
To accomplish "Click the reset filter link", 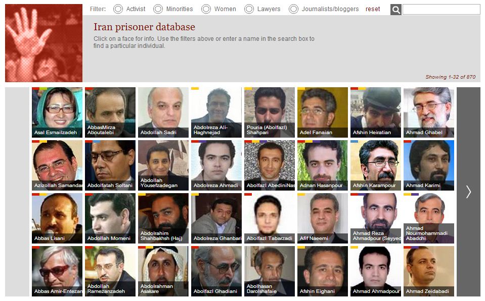I will (x=373, y=9).
